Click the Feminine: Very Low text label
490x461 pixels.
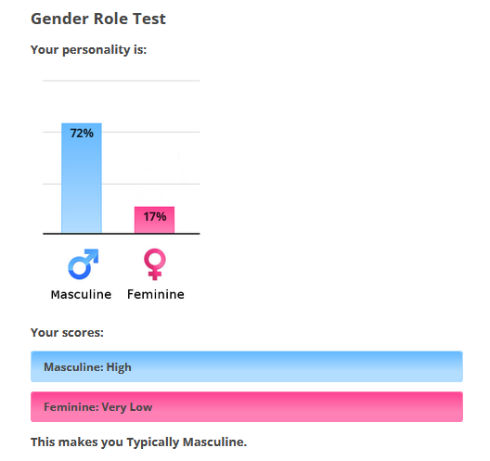tap(97, 407)
